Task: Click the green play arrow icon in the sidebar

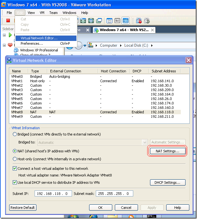Action: click(10, 35)
